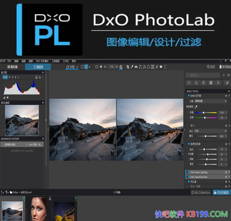Open exposure 校正 手动 dropdown

coord(211,131)
